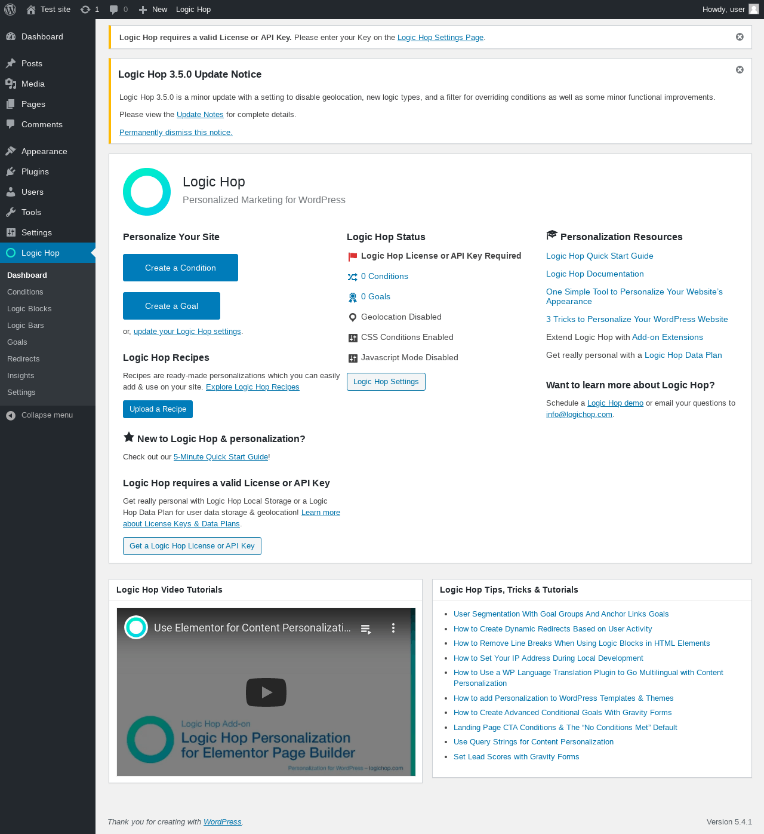
Task: Click the CSS Conditions status icon
Action: [353, 338]
